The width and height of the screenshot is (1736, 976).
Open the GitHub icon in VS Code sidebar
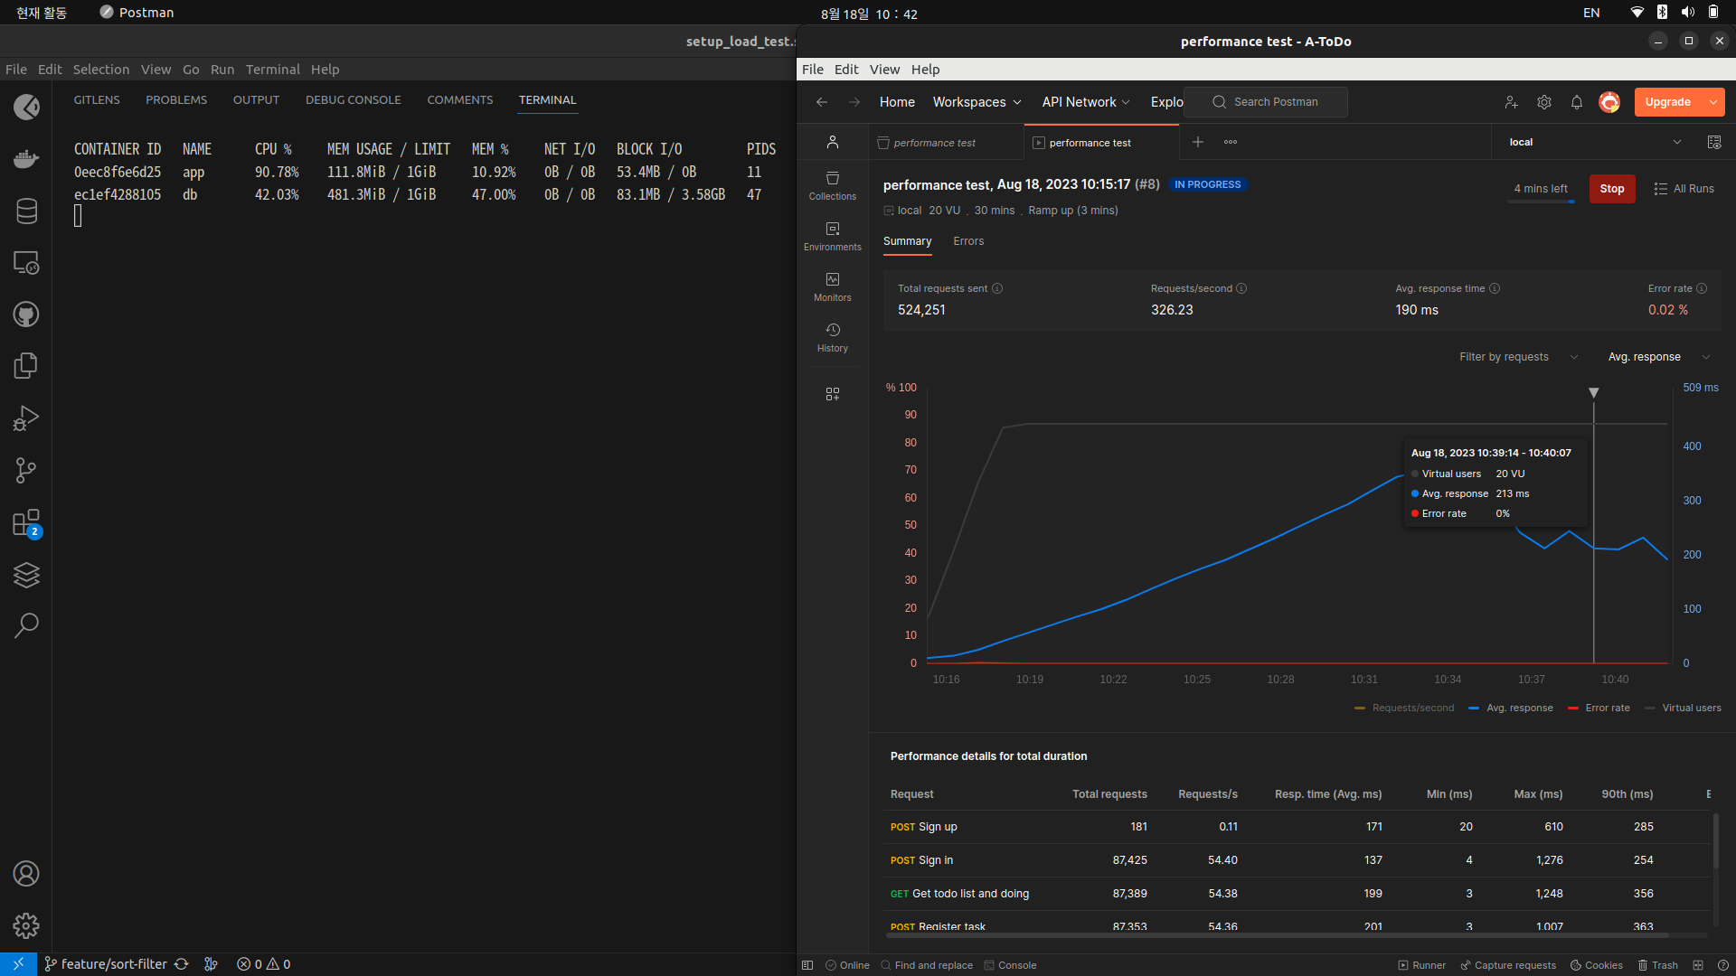pos(26,314)
